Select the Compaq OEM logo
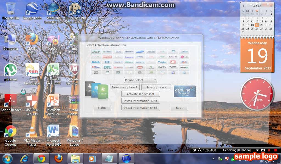Image resolution: width=281 pixels, height=164 pixels. tap(107, 57)
